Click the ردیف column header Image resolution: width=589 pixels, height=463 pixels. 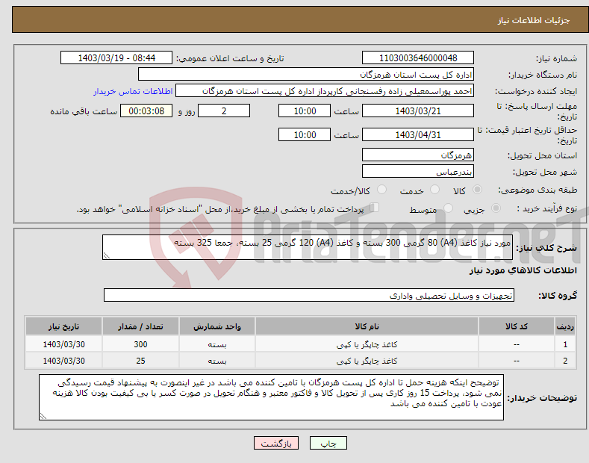click(565, 326)
